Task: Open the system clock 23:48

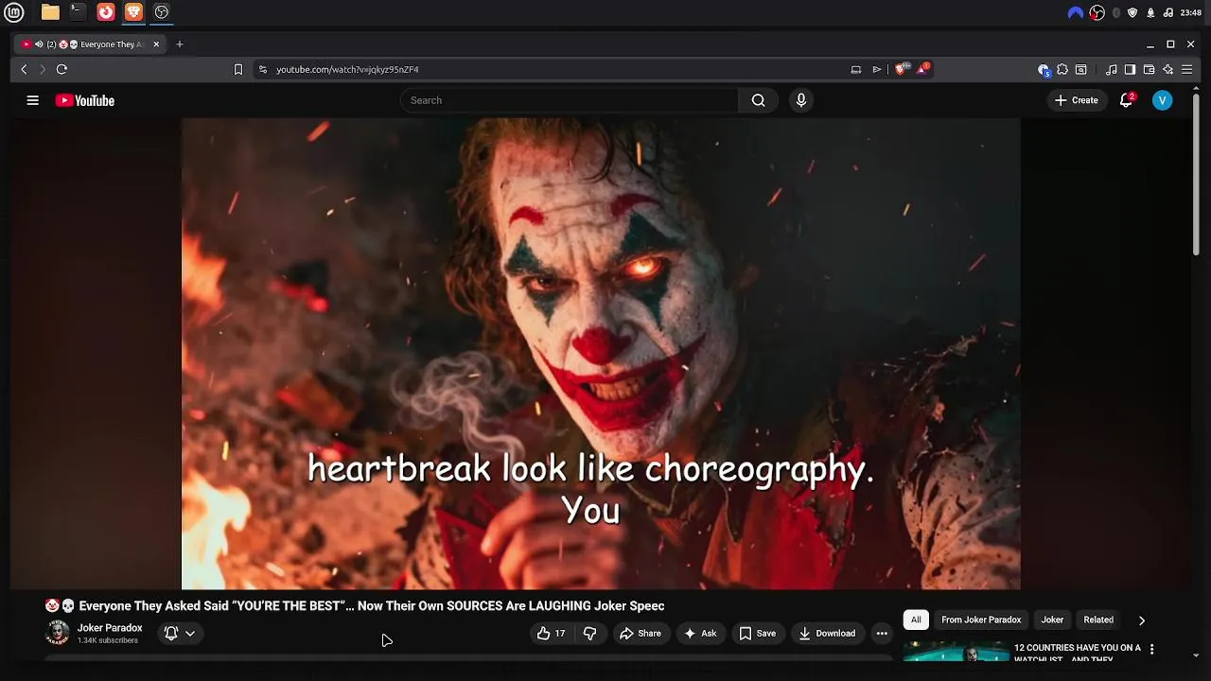Action: (x=1191, y=12)
